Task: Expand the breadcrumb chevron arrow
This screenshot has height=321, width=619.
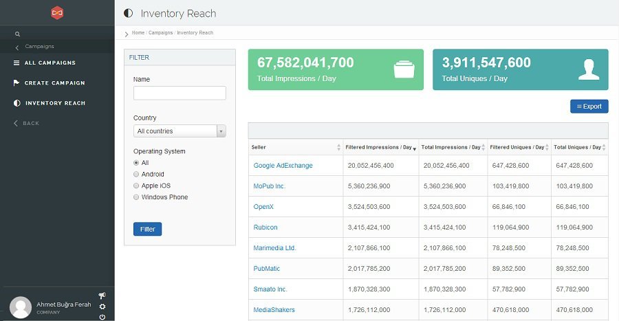Action: [x=127, y=34]
